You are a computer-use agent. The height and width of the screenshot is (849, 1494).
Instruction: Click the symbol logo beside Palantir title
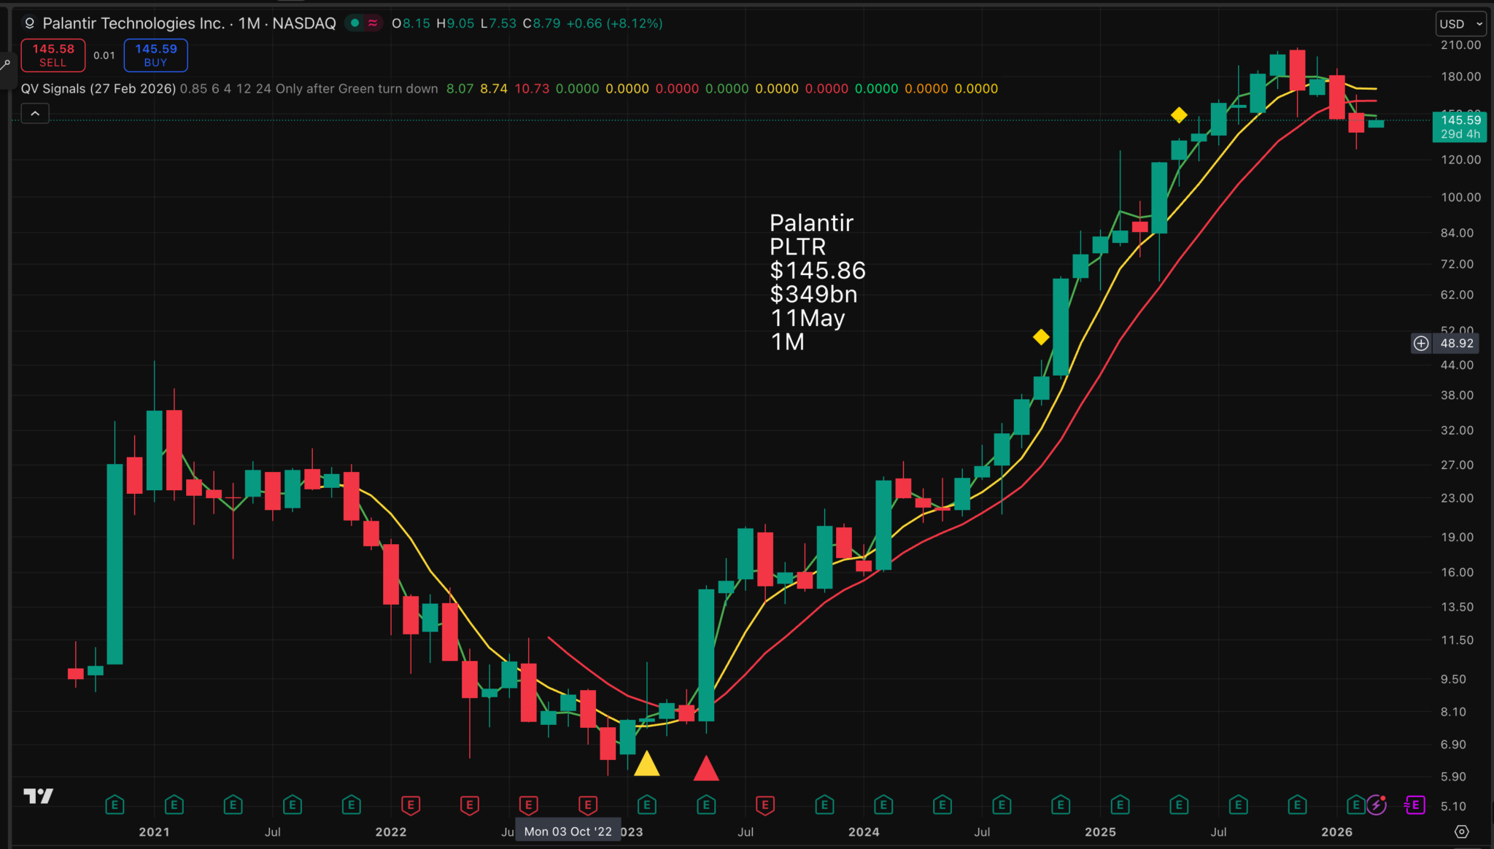[x=29, y=23]
